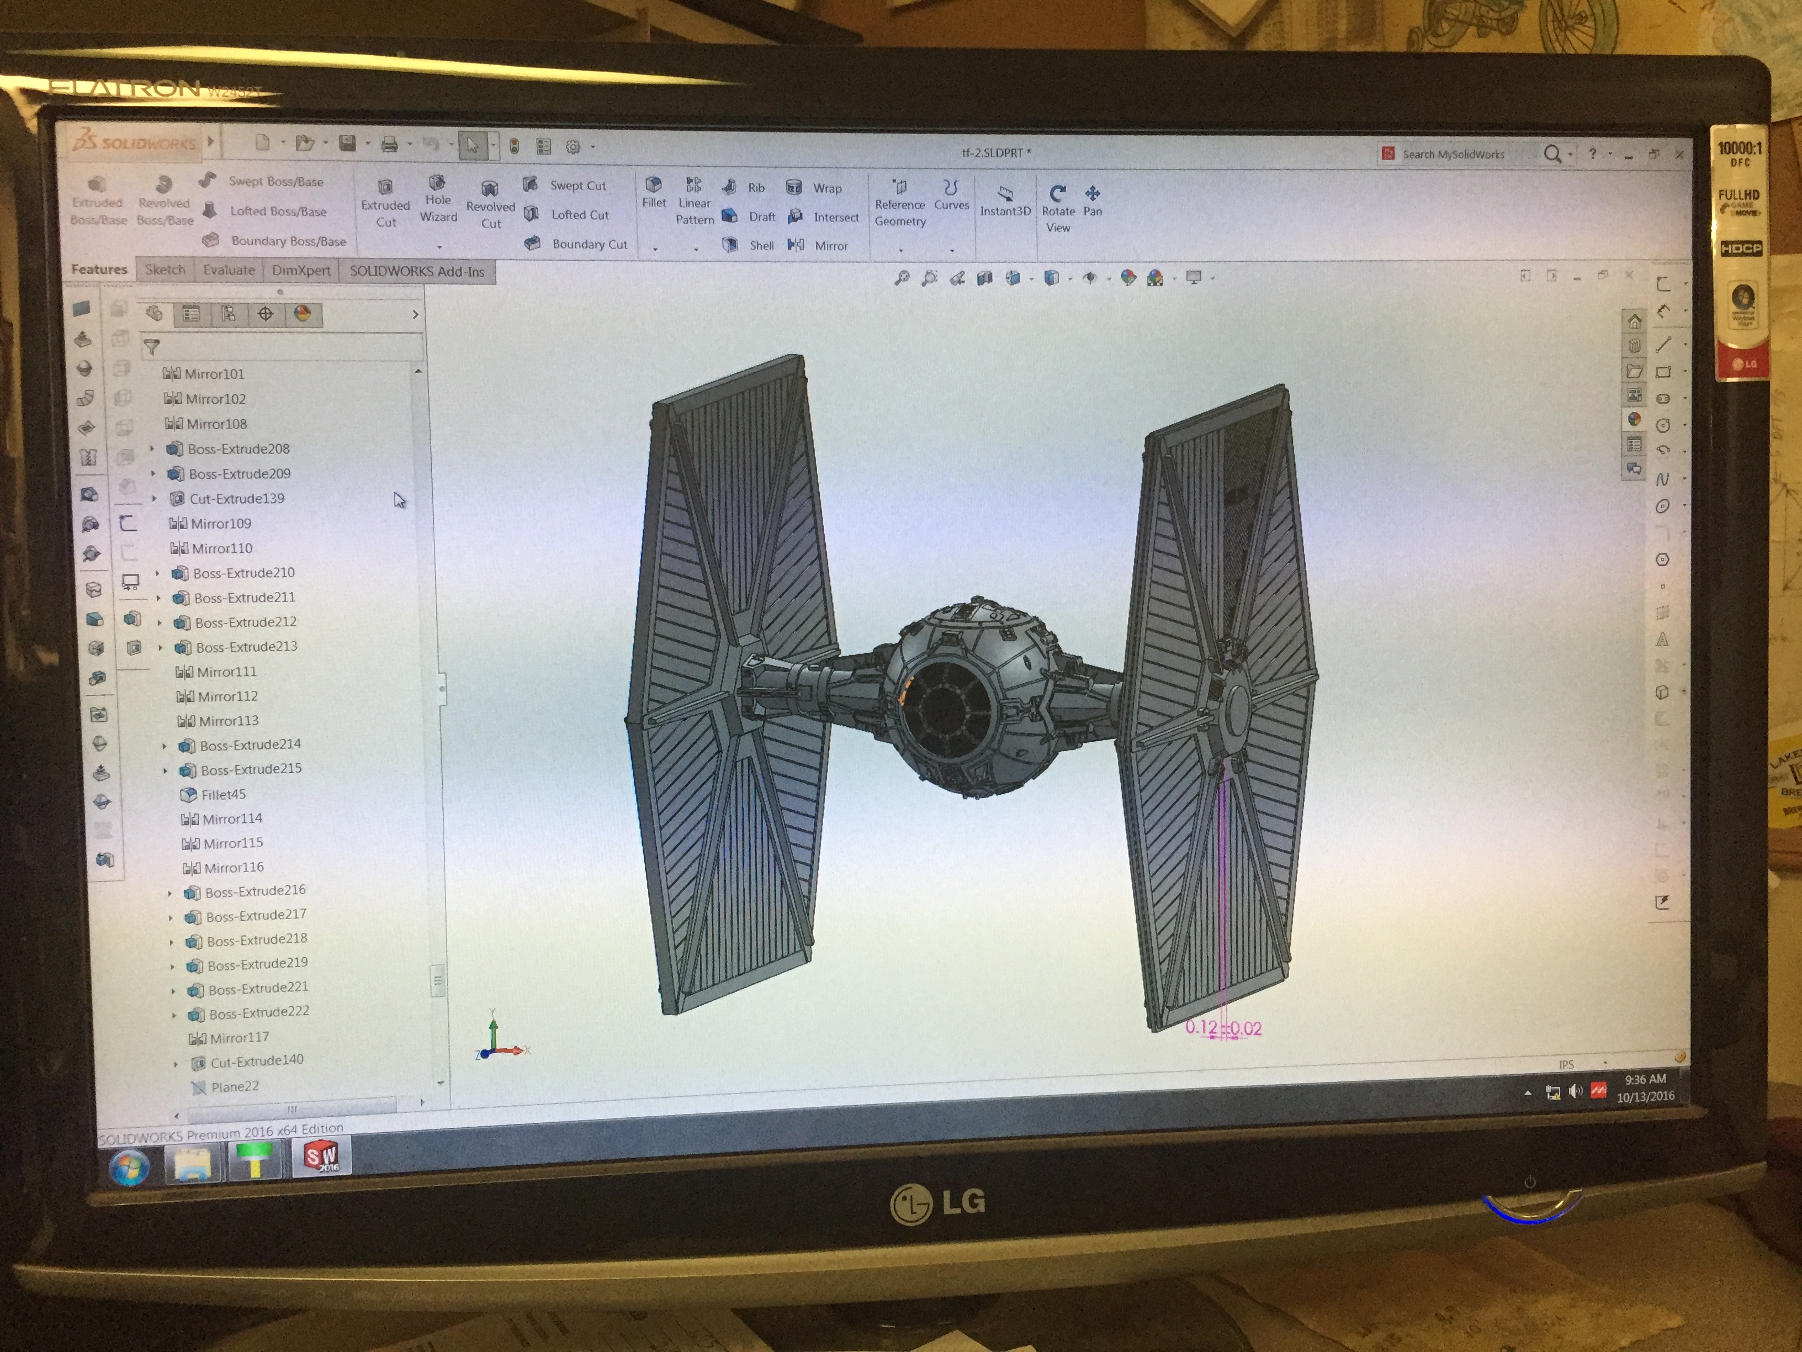
Task: Open the Features ribbon tab
Action: tap(99, 269)
